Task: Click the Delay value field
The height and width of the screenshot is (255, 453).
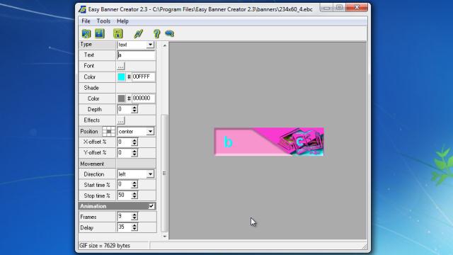Action: [x=125, y=227]
